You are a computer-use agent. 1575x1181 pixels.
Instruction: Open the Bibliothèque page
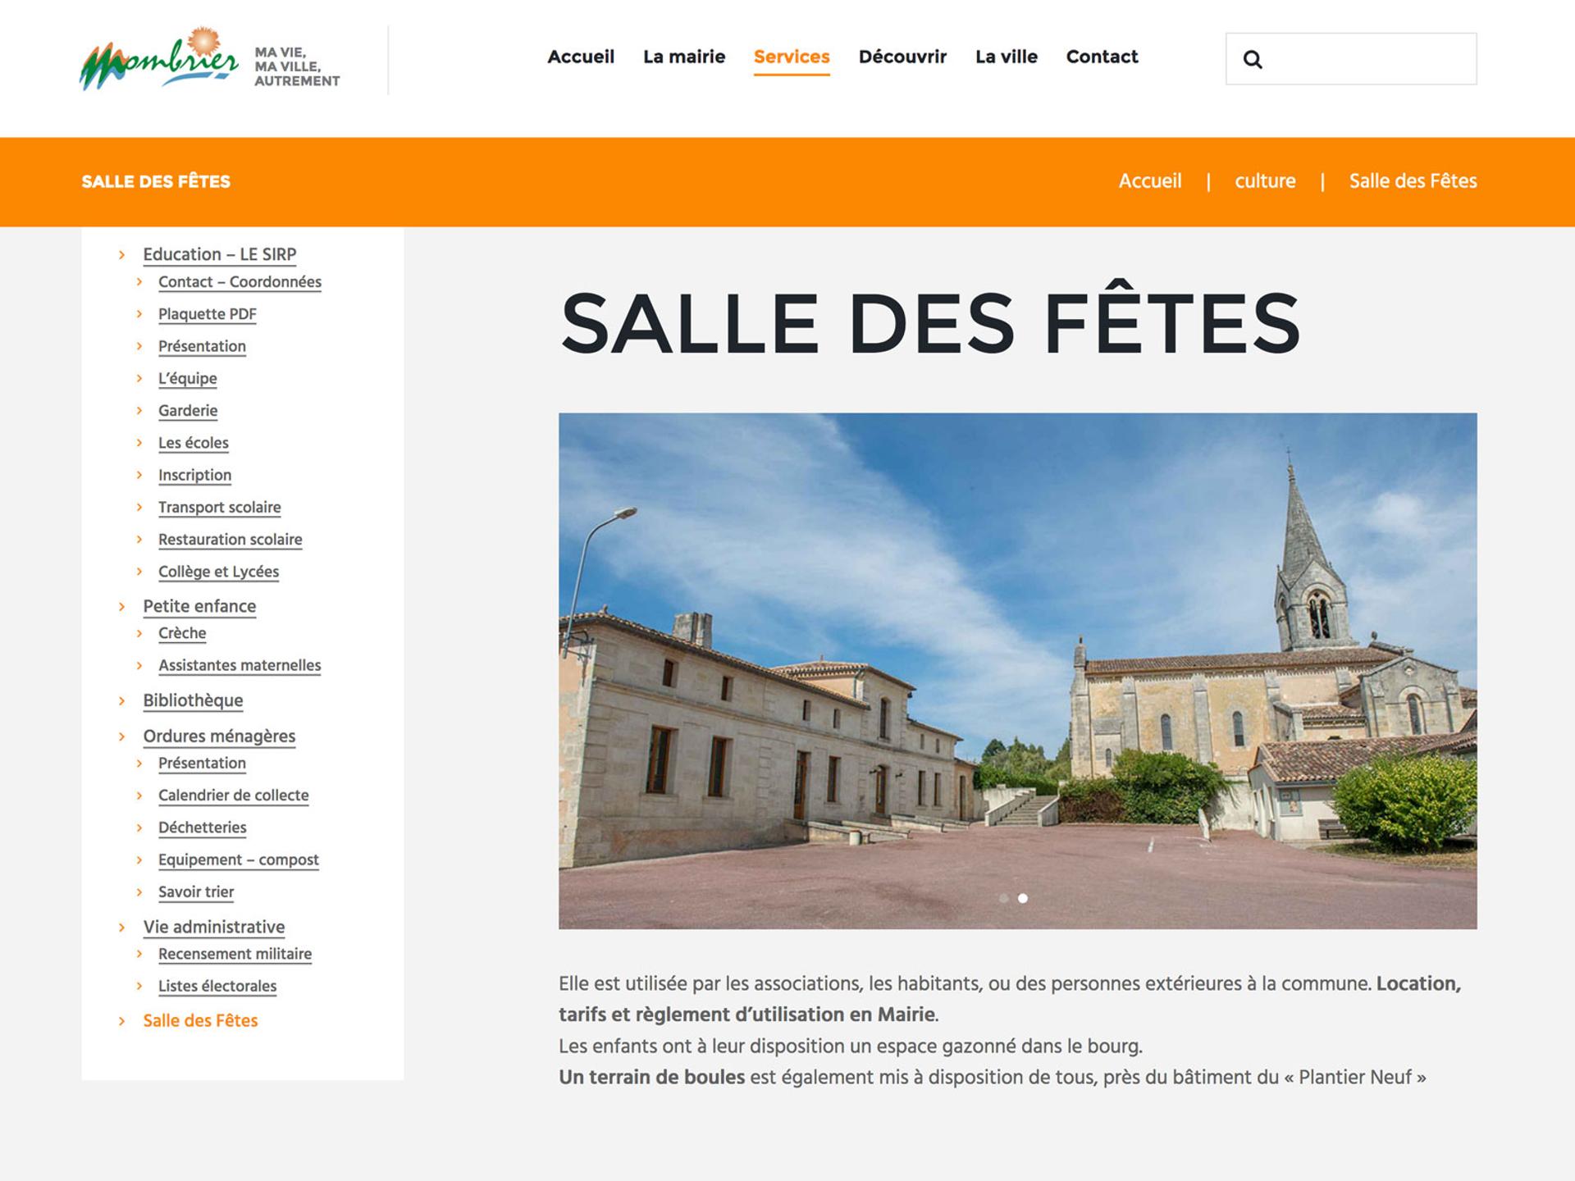click(193, 700)
